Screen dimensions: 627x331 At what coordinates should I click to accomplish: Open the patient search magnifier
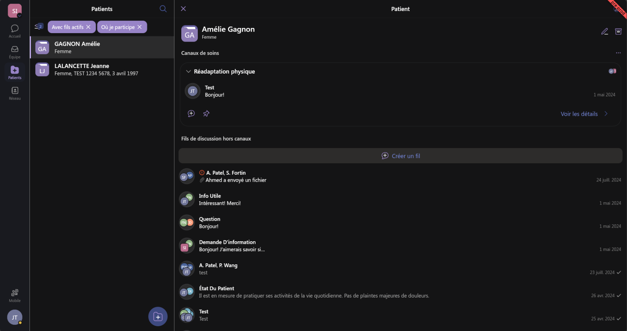(163, 9)
